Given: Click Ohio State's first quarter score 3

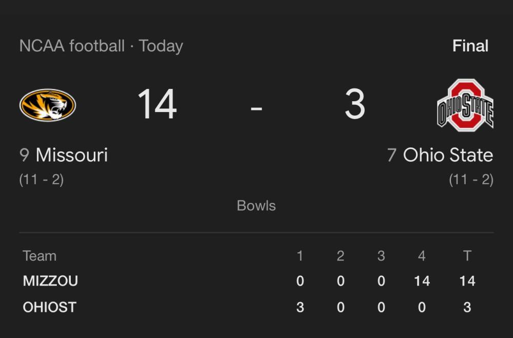Looking at the screenshot, I should (x=300, y=307).
